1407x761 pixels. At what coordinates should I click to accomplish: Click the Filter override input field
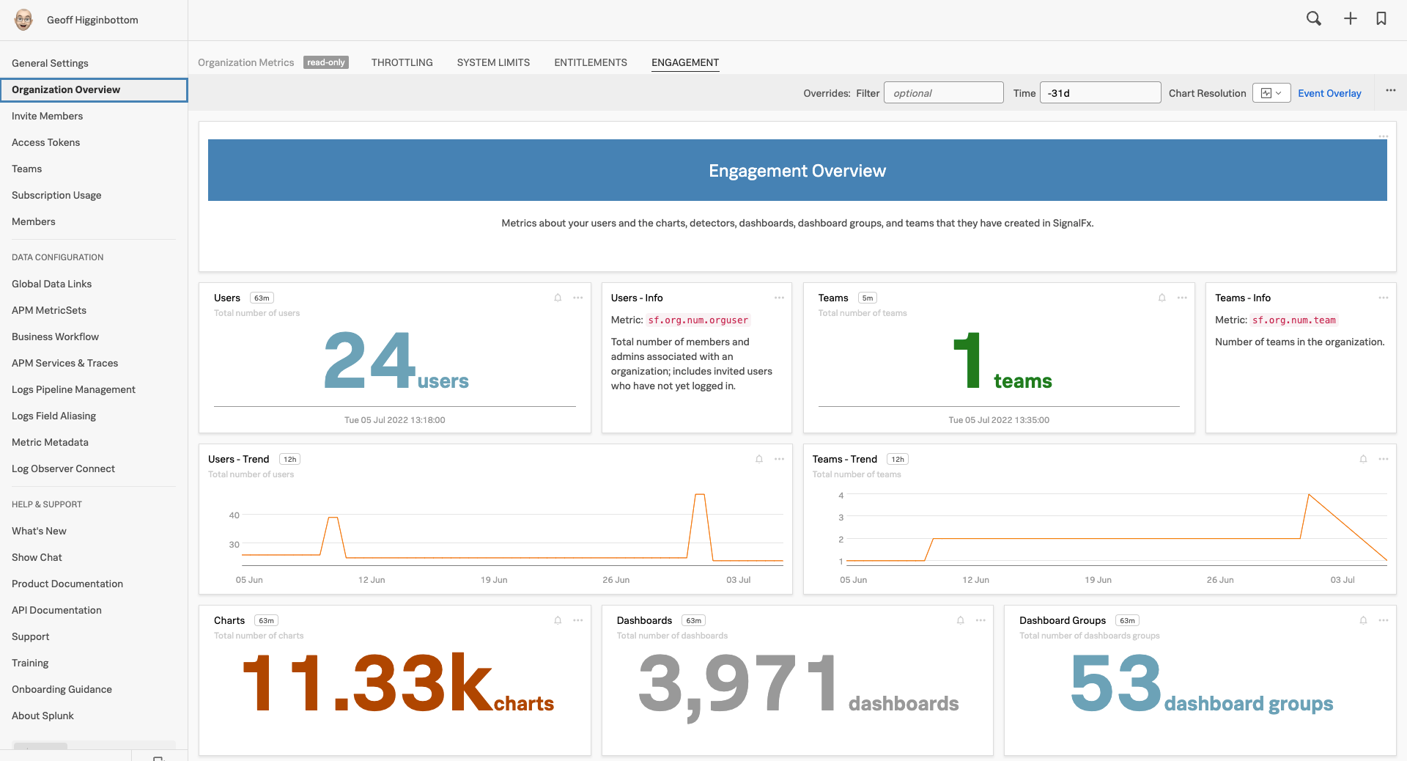click(943, 93)
